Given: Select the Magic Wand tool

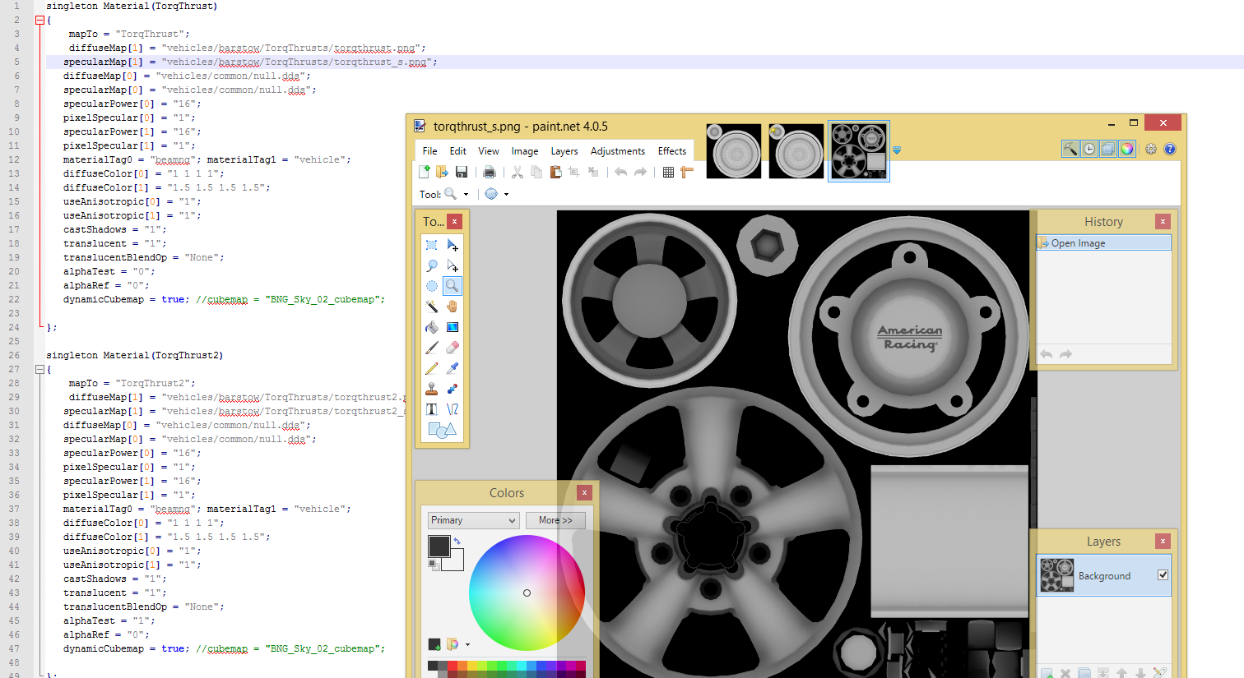Looking at the screenshot, I should tap(431, 307).
